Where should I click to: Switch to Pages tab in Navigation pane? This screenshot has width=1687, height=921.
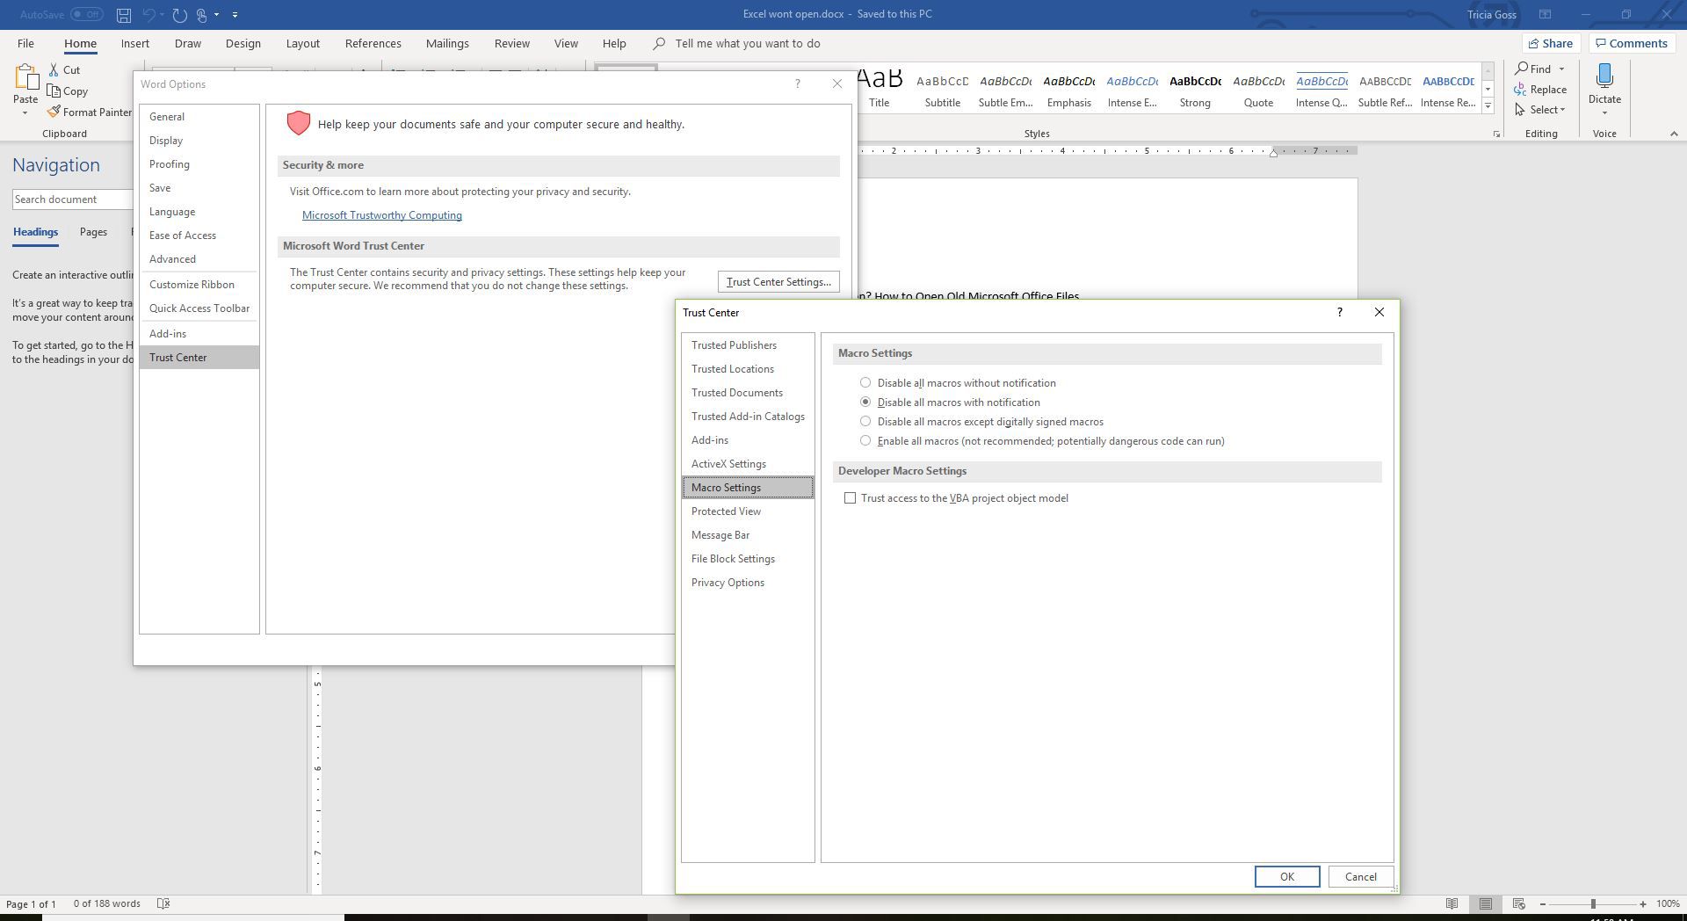93,232
